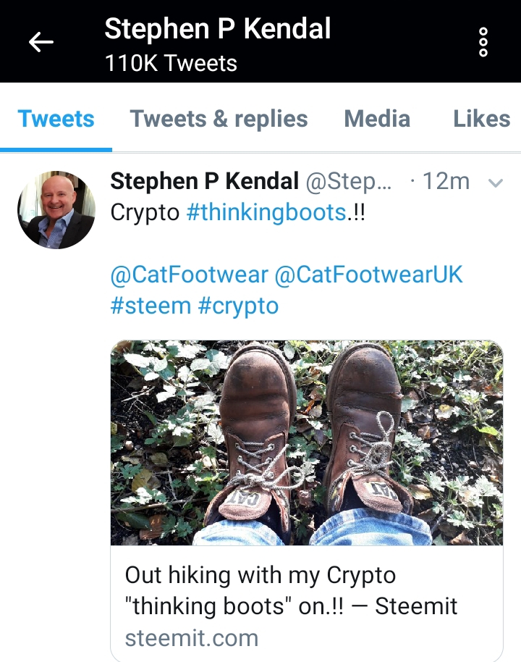Image resolution: width=521 pixels, height=662 pixels.
Task: Open the @CatFootwearUK profile mention
Action: [369, 275]
